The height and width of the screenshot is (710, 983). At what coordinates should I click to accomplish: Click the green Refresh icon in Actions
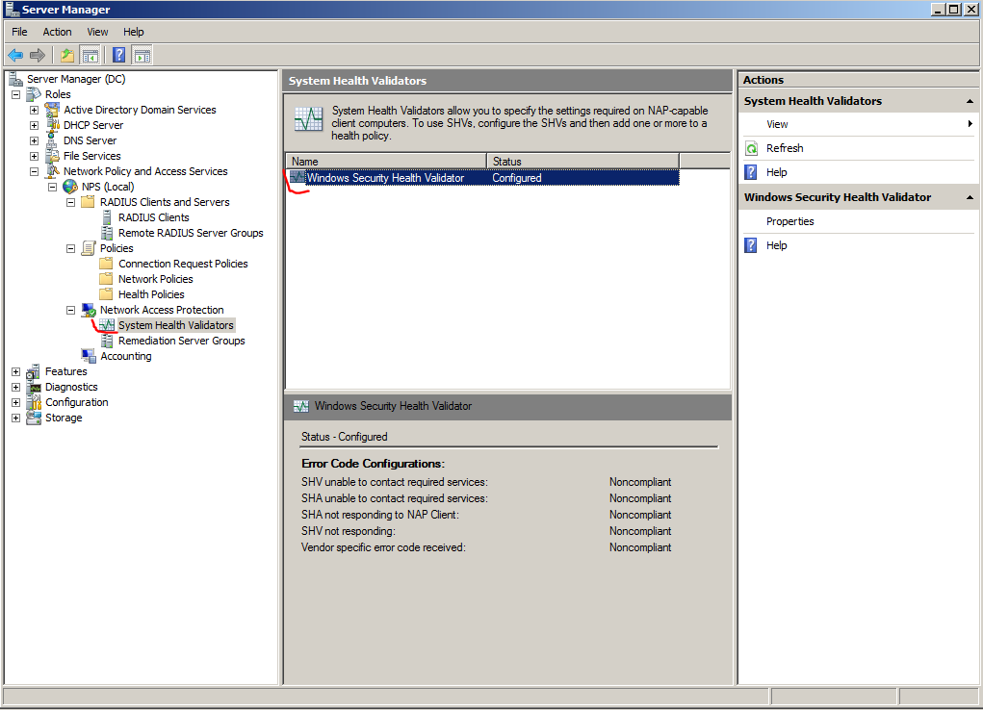(751, 148)
